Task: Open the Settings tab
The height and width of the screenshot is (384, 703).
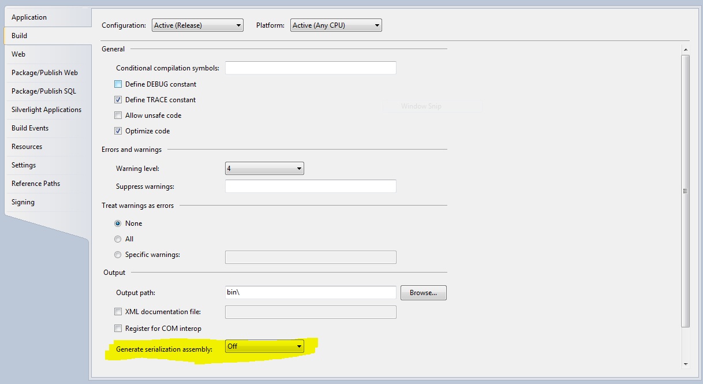Action: coord(47,165)
